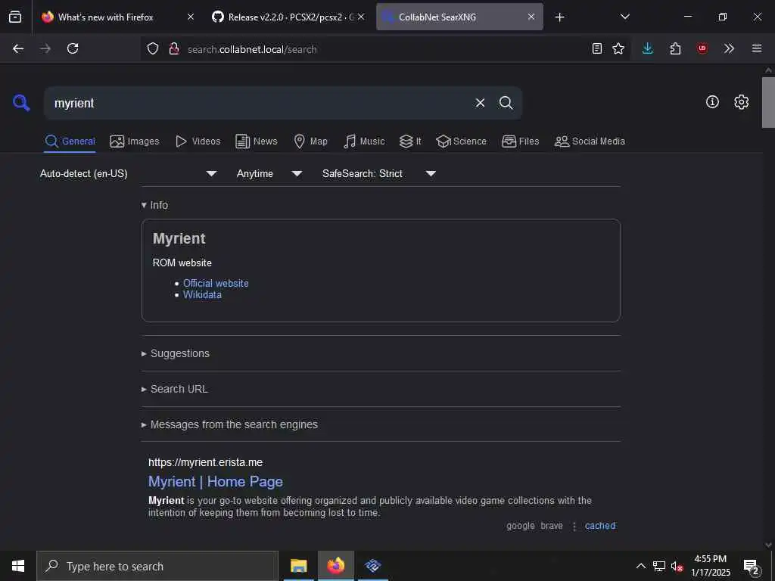This screenshot has width=775, height=581.
Task: Open the Anytime time range dropdown
Action: pos(269,173)
